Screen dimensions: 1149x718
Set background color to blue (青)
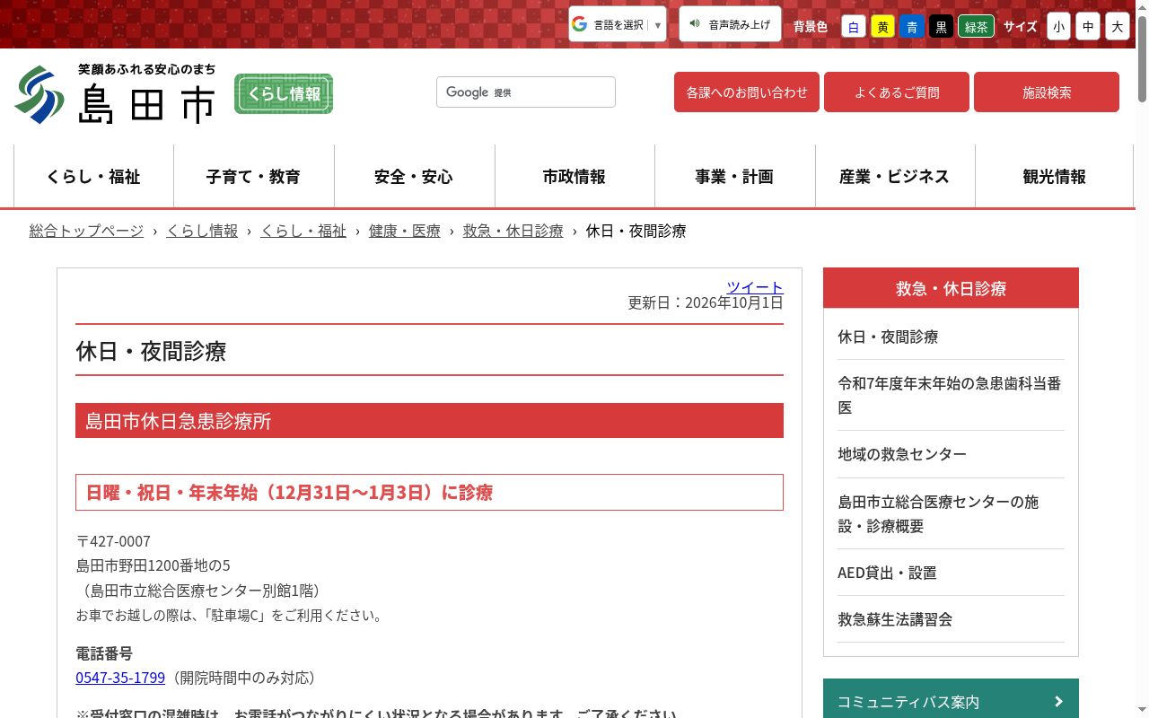point(912,26)
